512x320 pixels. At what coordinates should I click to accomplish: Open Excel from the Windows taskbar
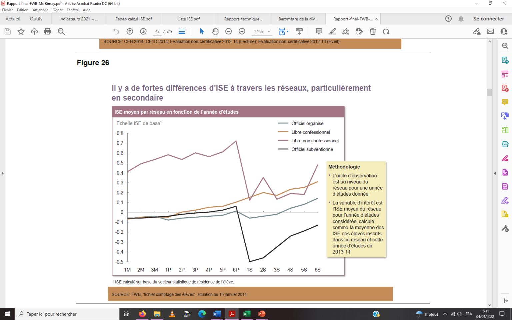click(x=247, y=314)
